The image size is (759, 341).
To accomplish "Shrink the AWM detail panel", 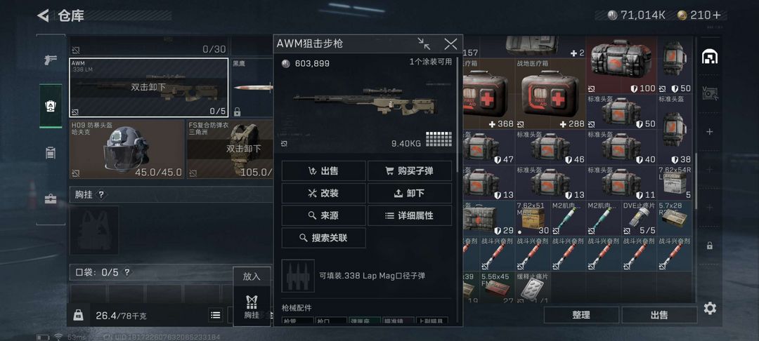I will [424, 44].
